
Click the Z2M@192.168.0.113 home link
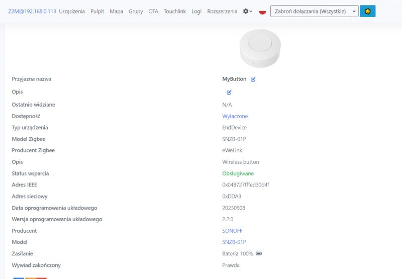point(32,11)
